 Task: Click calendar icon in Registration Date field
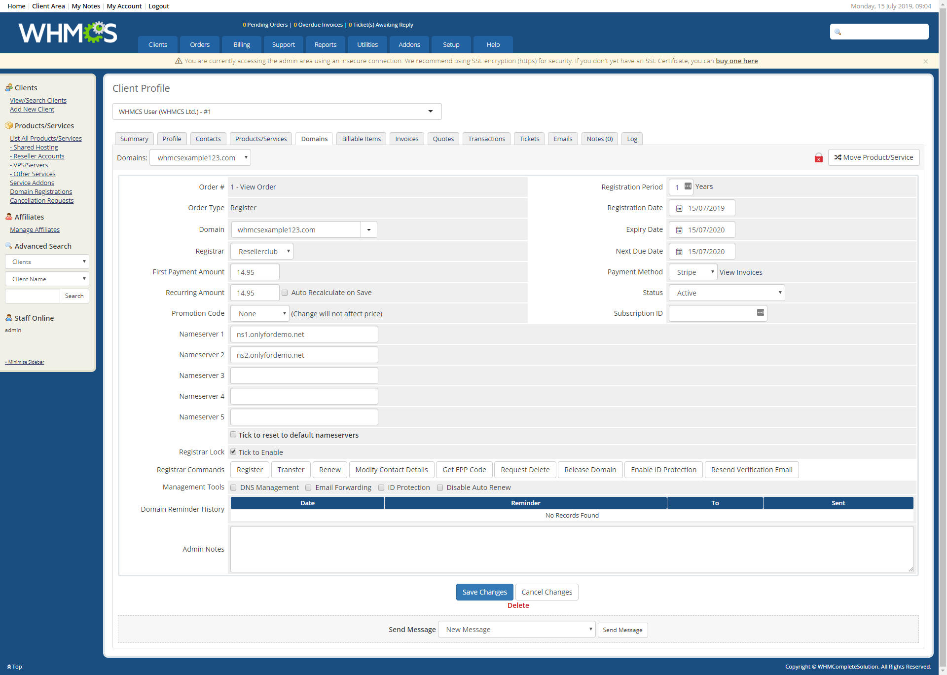pos(679,208)
